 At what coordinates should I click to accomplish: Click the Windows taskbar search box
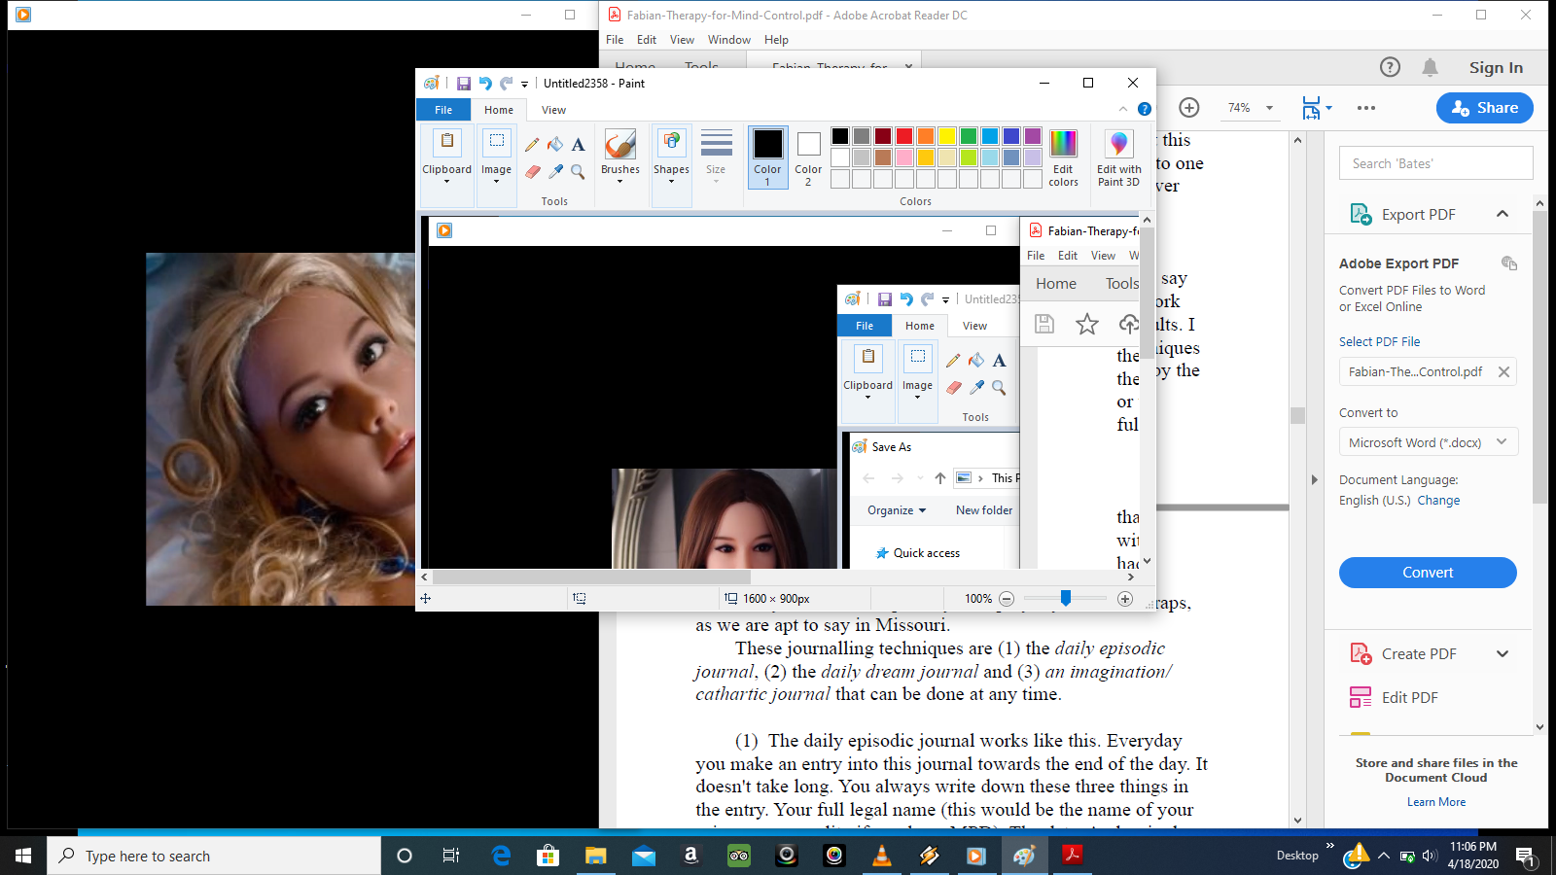tap(214, 856)
